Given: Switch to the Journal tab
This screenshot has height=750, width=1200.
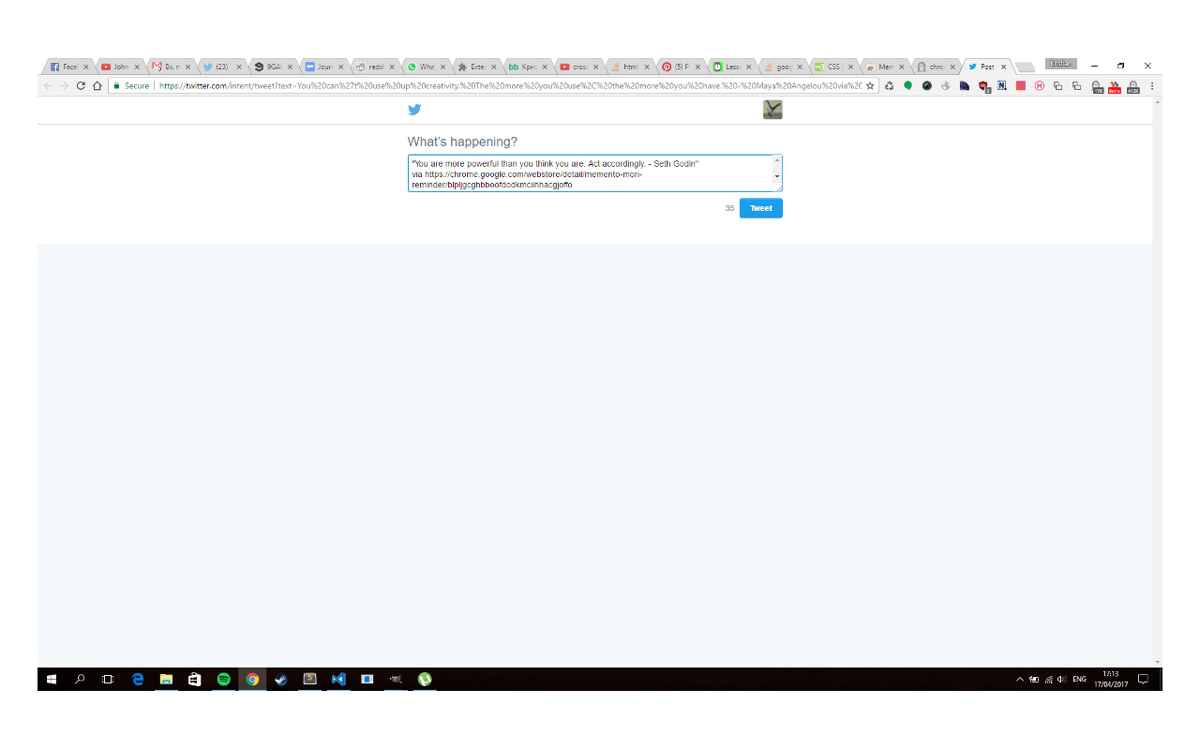Looking at the screenshot, I should coord(322,67).
